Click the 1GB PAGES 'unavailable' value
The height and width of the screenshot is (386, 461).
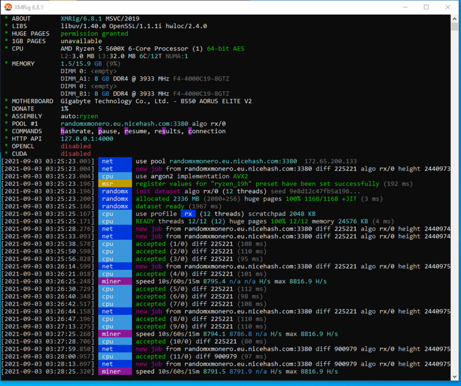[81, 41]
